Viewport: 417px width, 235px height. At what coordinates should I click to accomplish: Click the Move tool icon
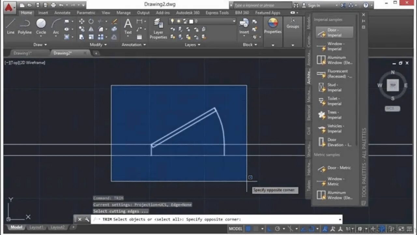click(82, 22)
